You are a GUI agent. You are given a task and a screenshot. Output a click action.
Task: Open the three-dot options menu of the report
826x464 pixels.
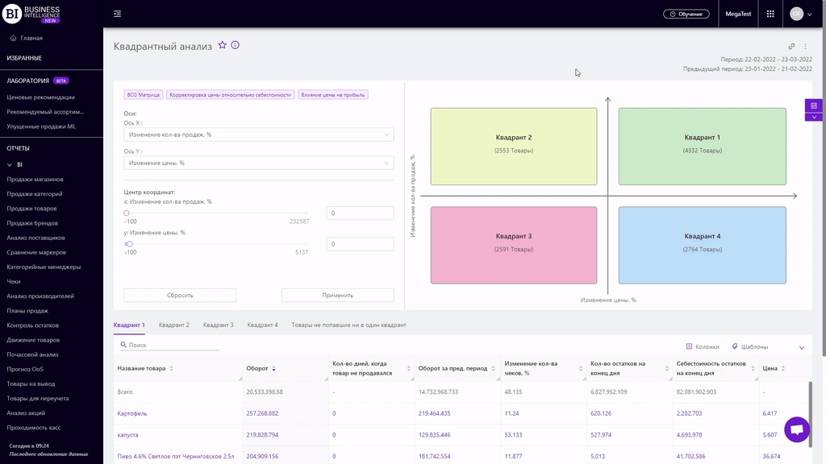[805, 47]
